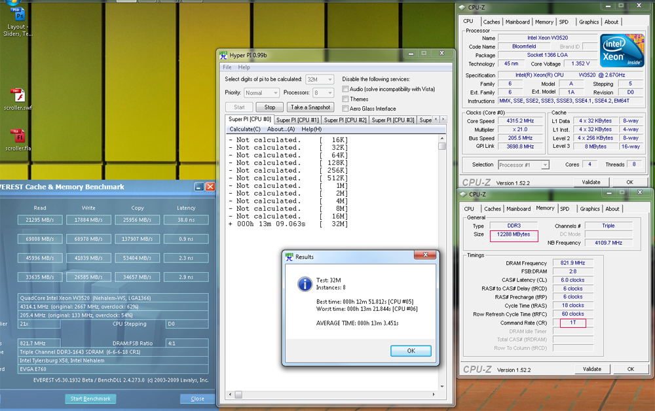The image size is (655, 411).
Task: Open the Hyper PI File menu
Action: (x=227, y=67)
